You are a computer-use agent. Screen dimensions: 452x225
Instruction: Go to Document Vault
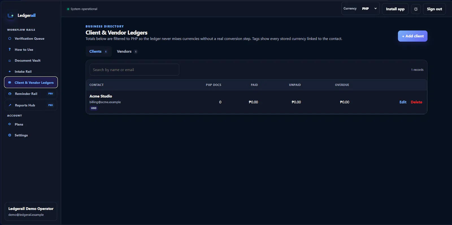[x=31, y=60]
